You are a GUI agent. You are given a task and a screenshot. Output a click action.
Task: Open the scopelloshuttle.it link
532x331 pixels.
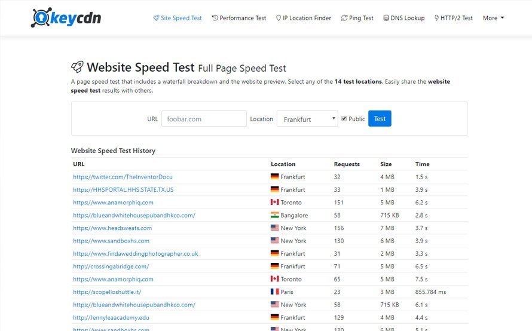coord(107,292)
